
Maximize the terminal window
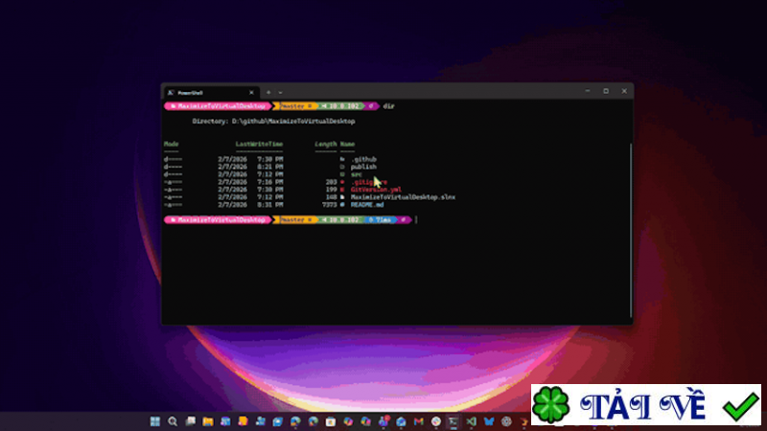pyautogui.click(x=606, y=91)
